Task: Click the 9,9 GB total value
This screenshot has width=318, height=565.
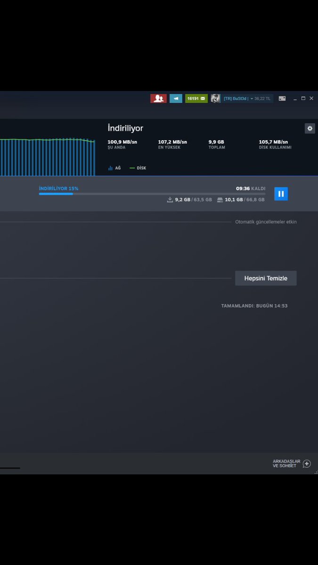Action: point(216,142)
